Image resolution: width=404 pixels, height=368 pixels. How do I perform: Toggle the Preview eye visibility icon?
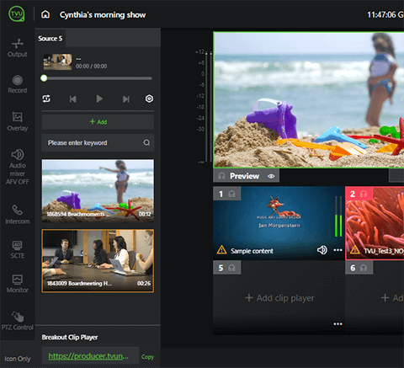point(271,176)
